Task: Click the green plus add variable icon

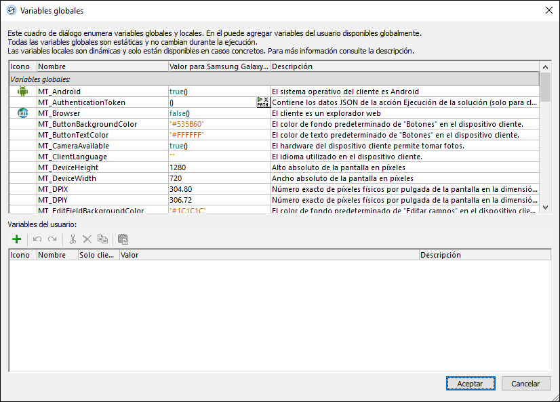Action: 17,239
